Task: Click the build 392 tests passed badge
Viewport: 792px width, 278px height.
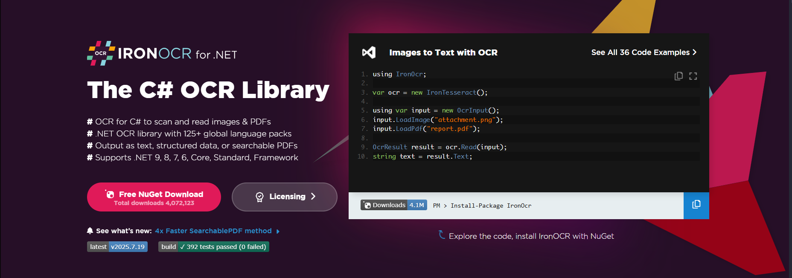Action: pos(214,247)
